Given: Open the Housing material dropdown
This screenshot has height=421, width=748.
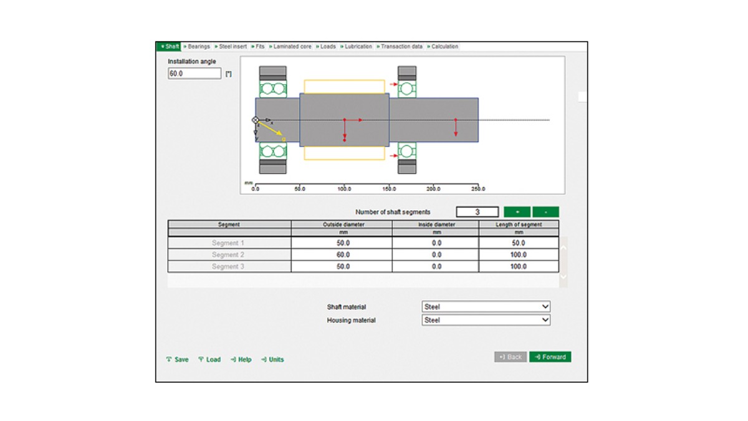Looking at the screenshot, I should pyautogui.click(x=486, y=320).
